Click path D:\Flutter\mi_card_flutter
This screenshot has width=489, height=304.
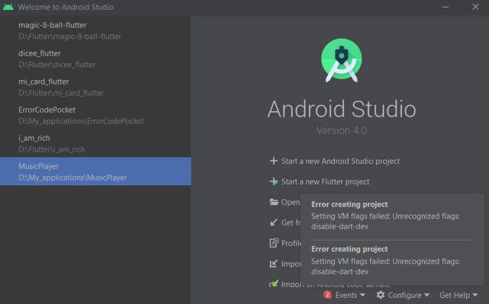(61, 93)
